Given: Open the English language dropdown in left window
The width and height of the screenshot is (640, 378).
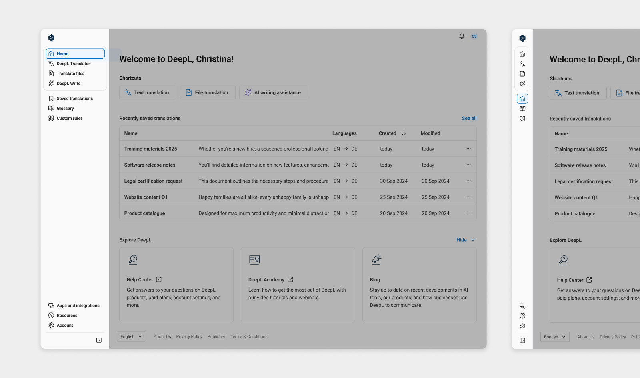Looking at the screenshot, I should click(x=132, y=336).
